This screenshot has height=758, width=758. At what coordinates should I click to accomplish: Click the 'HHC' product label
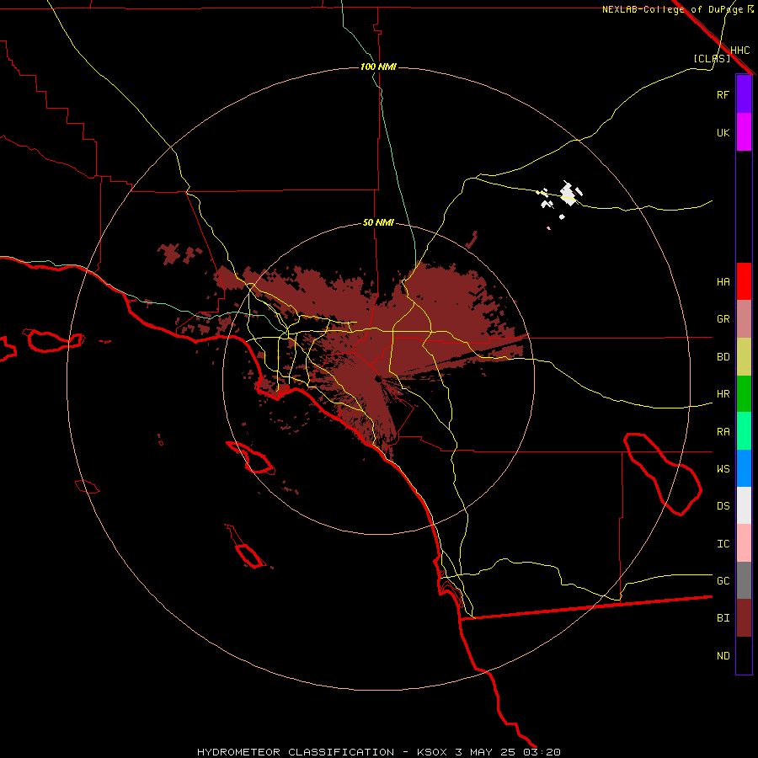click(739, 51)
